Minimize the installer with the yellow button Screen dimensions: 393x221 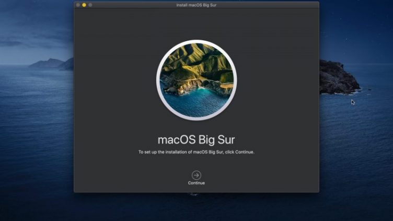pyautogui.click(x=84, y=5)
